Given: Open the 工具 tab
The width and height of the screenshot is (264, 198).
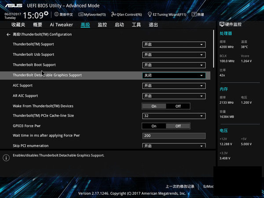Looking at the screenshot, I should tap(136, 25).
